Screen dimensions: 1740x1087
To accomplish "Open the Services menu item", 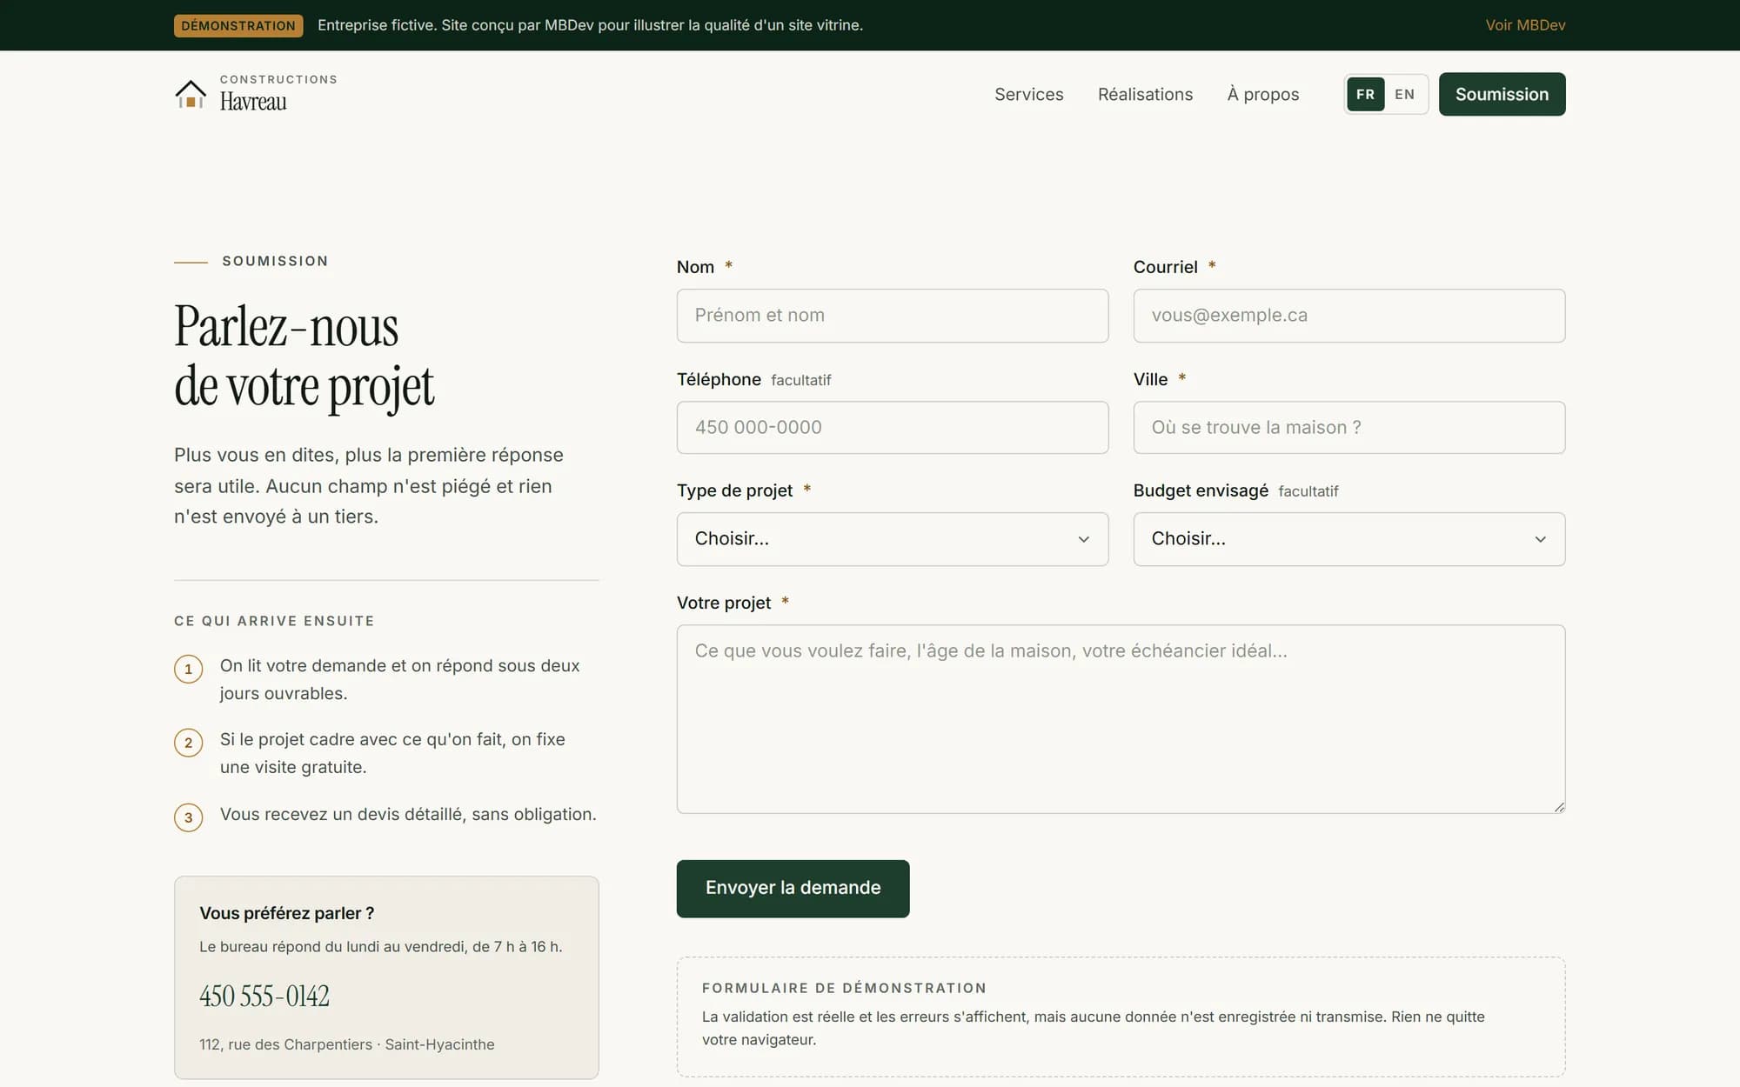I will click(1028, 94).
